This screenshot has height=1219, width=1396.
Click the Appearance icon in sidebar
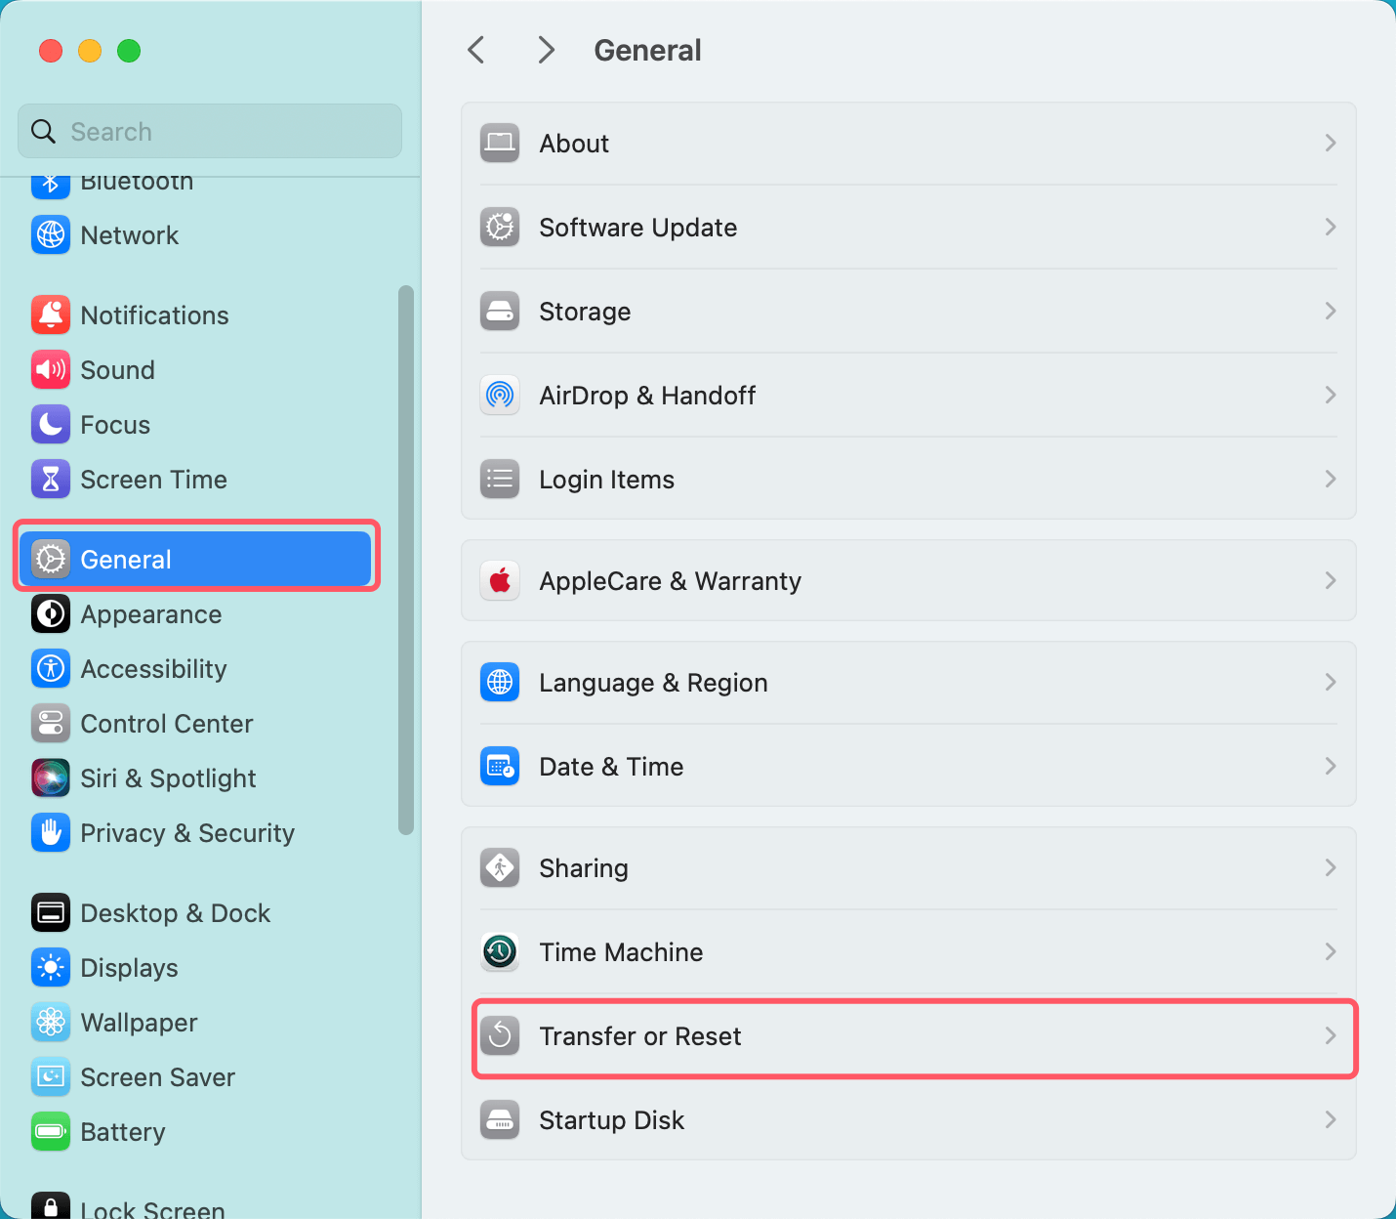pos(50,613)
